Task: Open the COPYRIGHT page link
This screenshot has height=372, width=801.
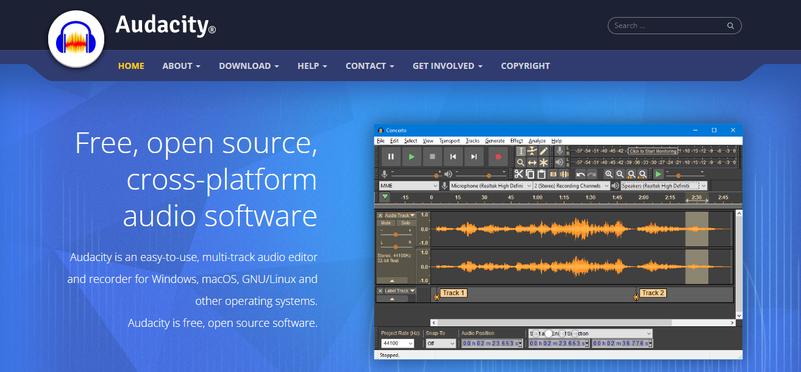Action: click(525, 66)
